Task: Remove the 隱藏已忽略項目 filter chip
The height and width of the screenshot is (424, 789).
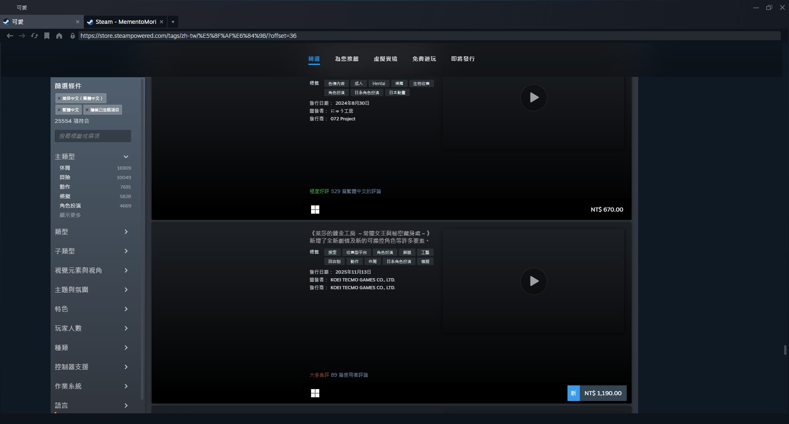Action: pyautogui.click(x=87, y=110)
